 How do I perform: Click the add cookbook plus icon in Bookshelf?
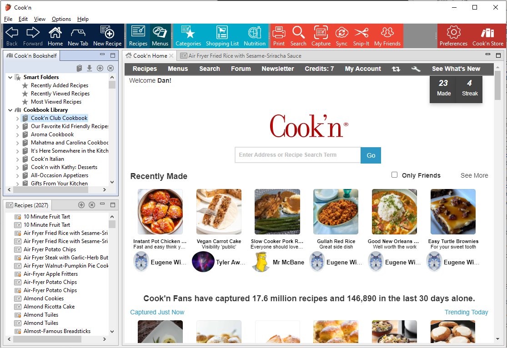100,68
